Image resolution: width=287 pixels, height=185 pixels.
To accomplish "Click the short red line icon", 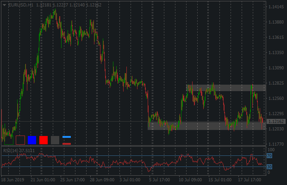I will 67,144.
